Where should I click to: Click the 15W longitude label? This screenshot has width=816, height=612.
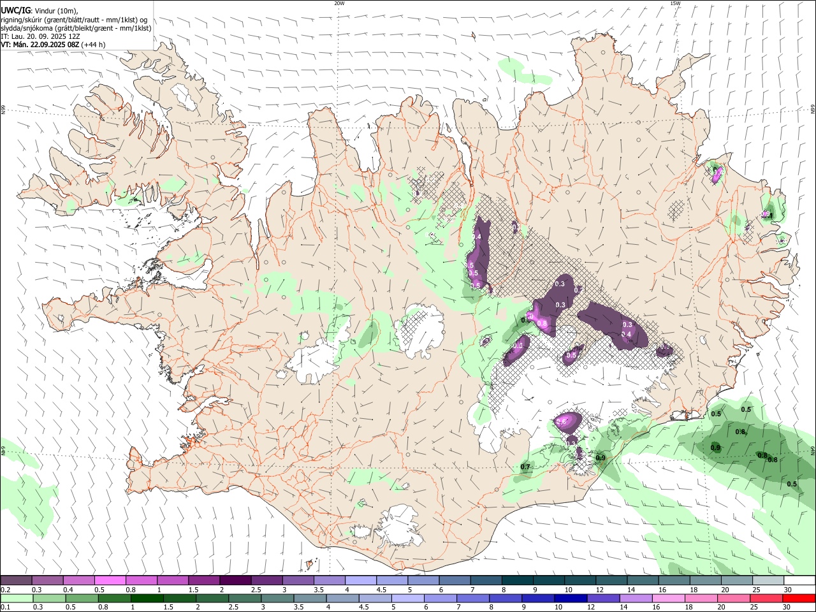point(674,3)
